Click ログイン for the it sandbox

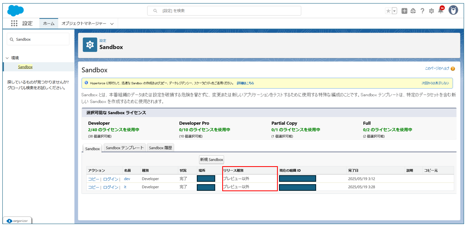111,187
